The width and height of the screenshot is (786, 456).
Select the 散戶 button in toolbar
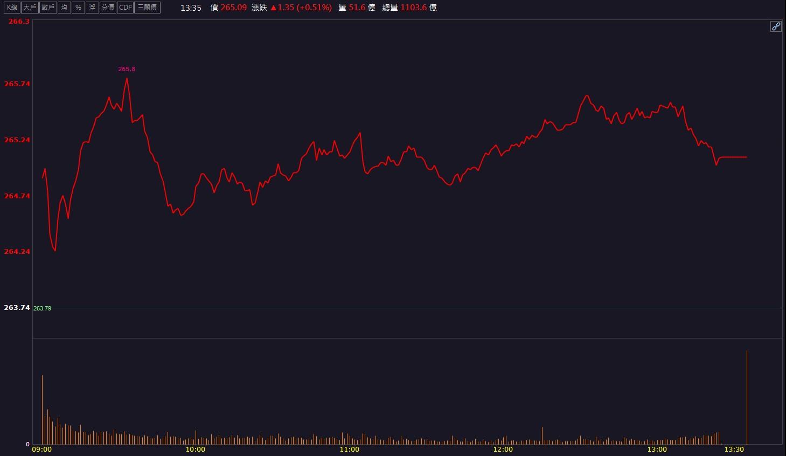coord(48,8)
